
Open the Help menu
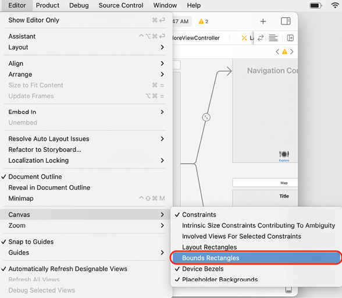[194, 5]
